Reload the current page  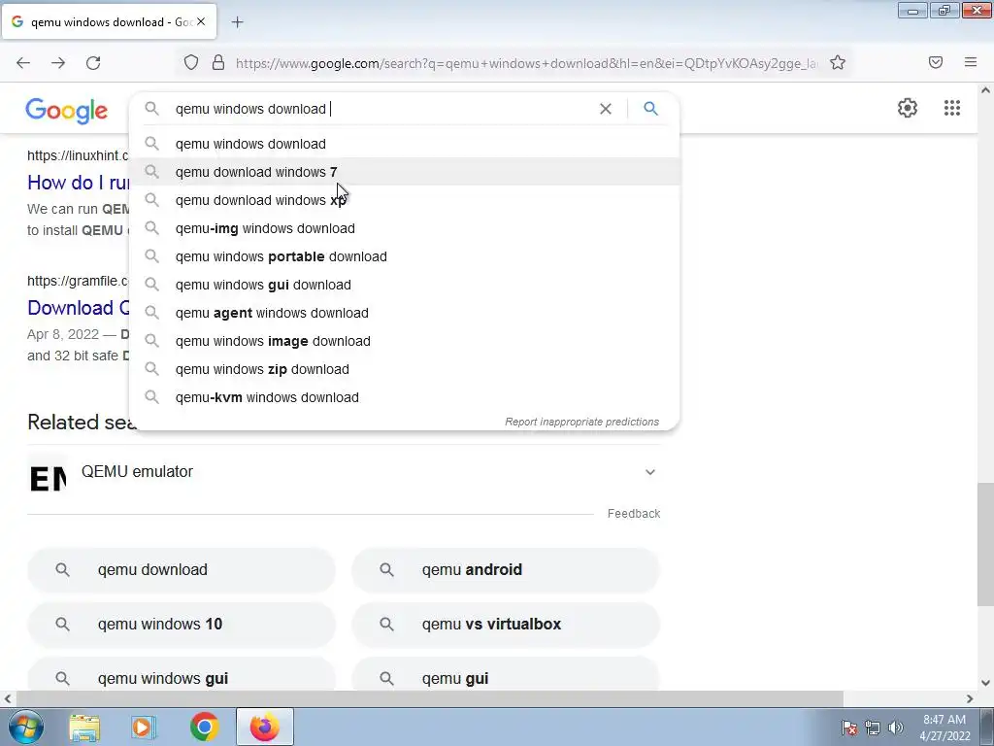[x=93, y=63]
